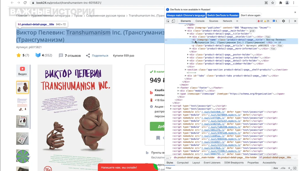
Task: Expand the product-detail-page__more-information div
Action: point(190,49)
